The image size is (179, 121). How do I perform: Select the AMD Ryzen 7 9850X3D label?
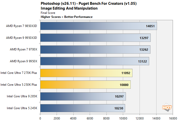(21, 26)
